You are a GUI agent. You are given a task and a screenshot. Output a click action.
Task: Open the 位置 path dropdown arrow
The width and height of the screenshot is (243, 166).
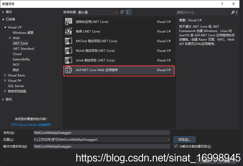[168, 140]
